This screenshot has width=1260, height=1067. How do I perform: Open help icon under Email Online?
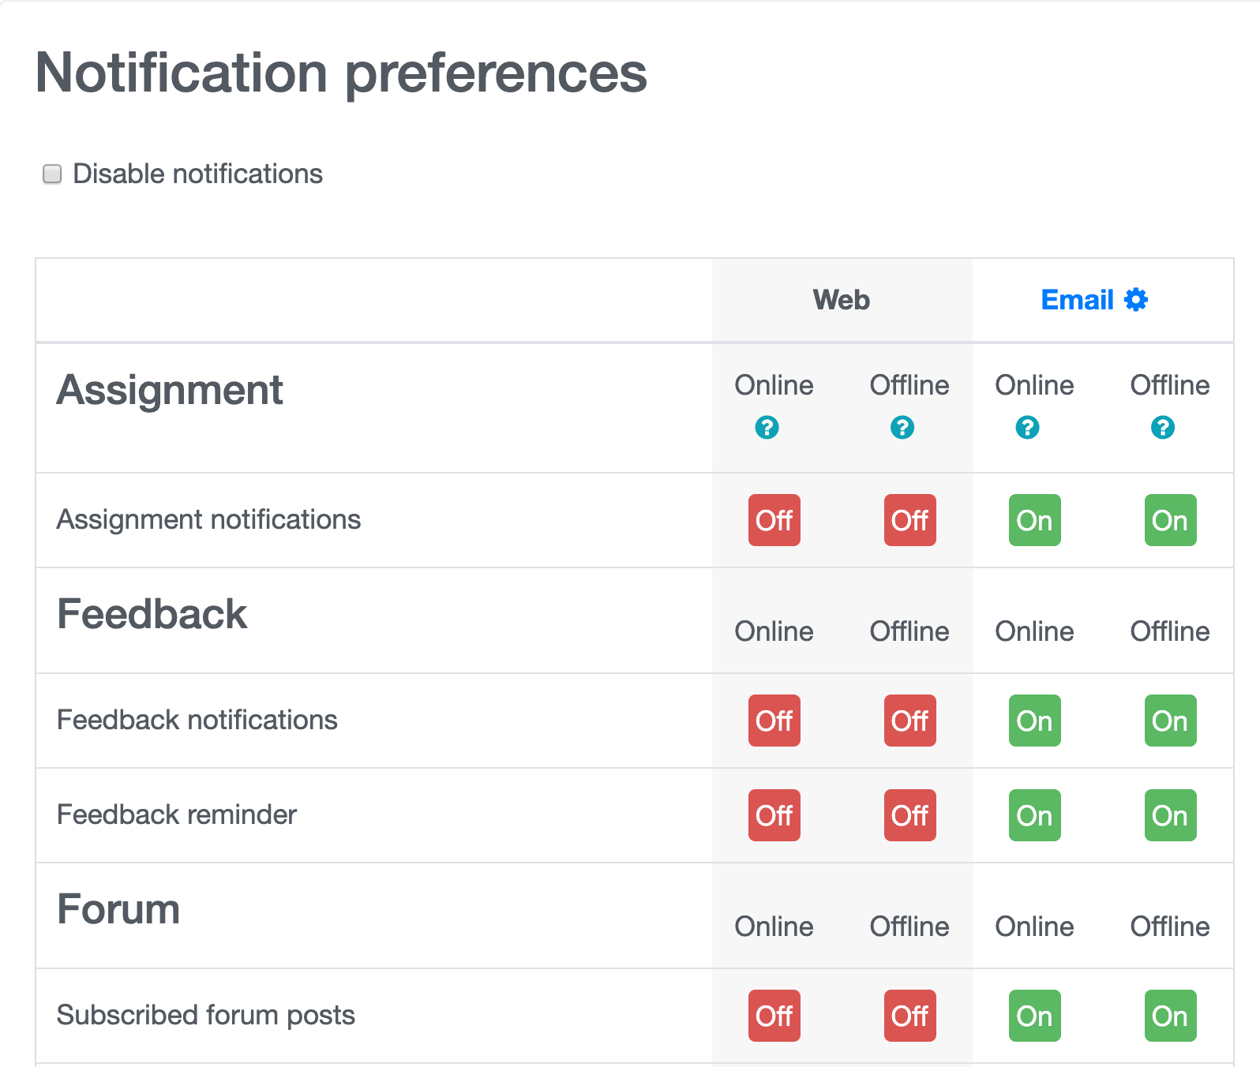[1027, 428]
